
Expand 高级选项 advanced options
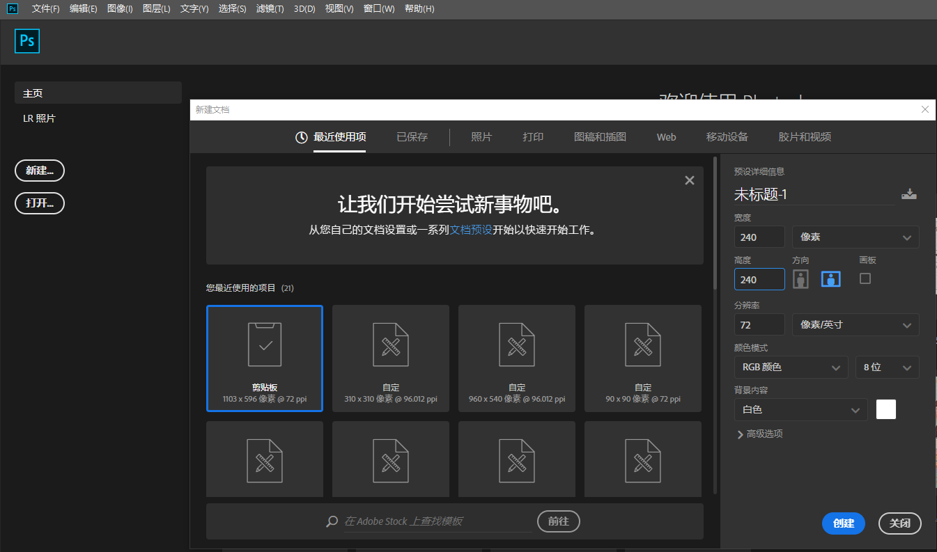pyautogui.click(x=759, y=434)
